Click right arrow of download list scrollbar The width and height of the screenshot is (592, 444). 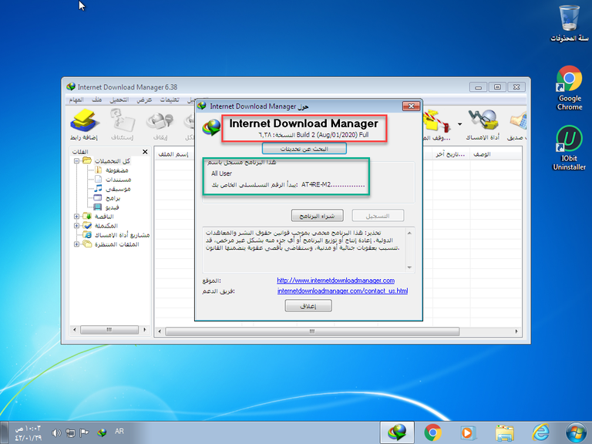[x=516, y=331]
